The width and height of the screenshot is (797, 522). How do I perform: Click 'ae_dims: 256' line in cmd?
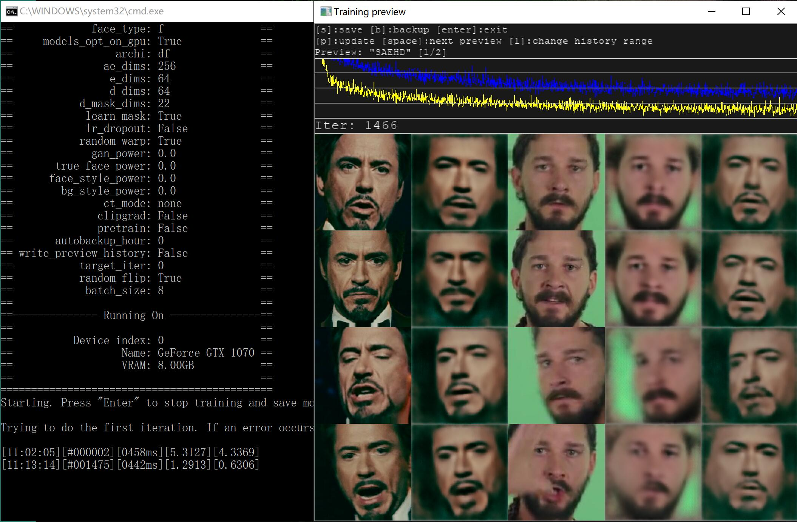pyautogui.click(x=140, y=66)
